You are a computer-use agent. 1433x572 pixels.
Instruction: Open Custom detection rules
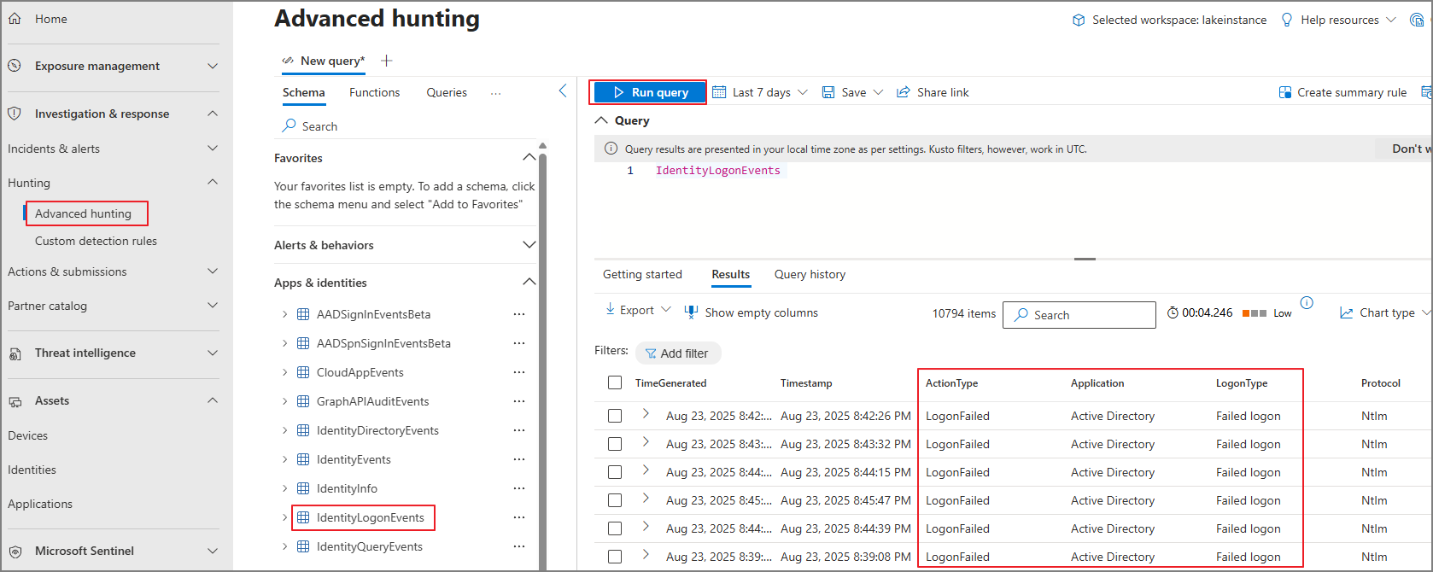tap(96, 241)
